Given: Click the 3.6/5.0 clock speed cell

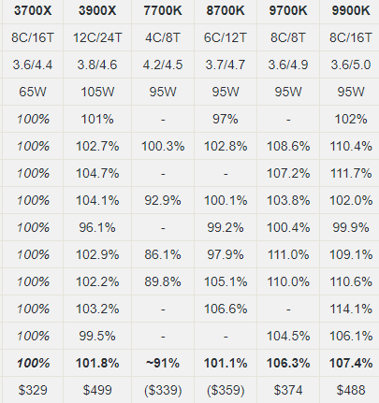Looking at the screenshot, I should [351, 65].
